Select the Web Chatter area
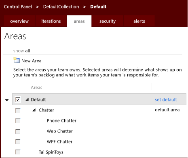 pyautogui.click(x=60, y=131)
